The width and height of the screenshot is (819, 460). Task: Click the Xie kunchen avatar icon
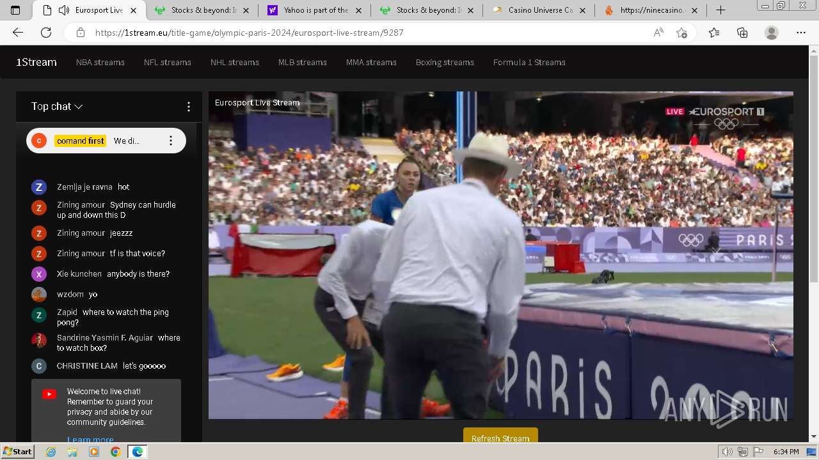[x=39, y=274]
